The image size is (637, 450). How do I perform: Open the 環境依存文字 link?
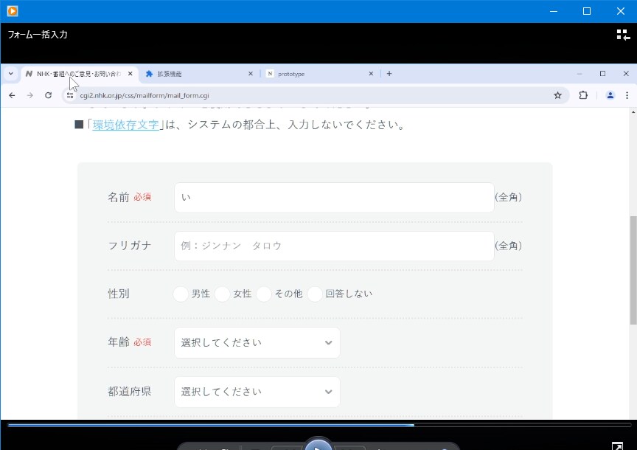(126, 125)
